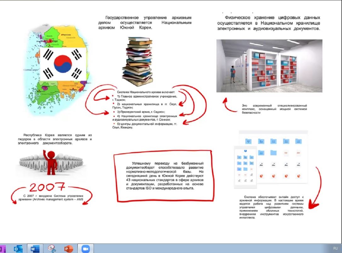The width and height of the screenshot is (342, 253).
Task: Click the Это современный специализированный комплекс caption
Action: [x=274, y=109]
